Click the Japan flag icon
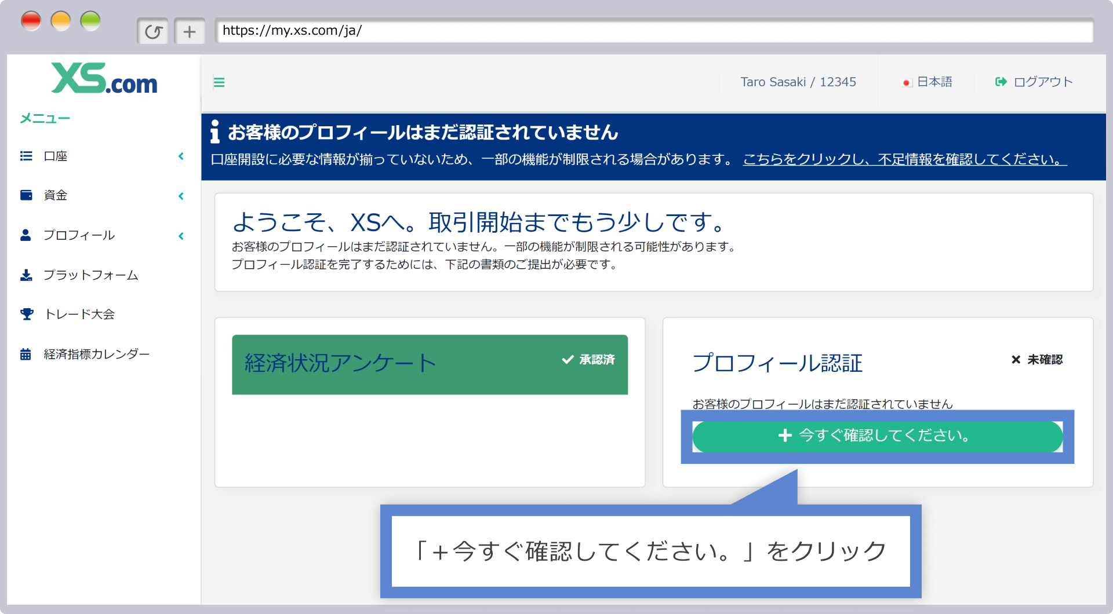Screen dimensions: 1113x614 tap(906, 83)
